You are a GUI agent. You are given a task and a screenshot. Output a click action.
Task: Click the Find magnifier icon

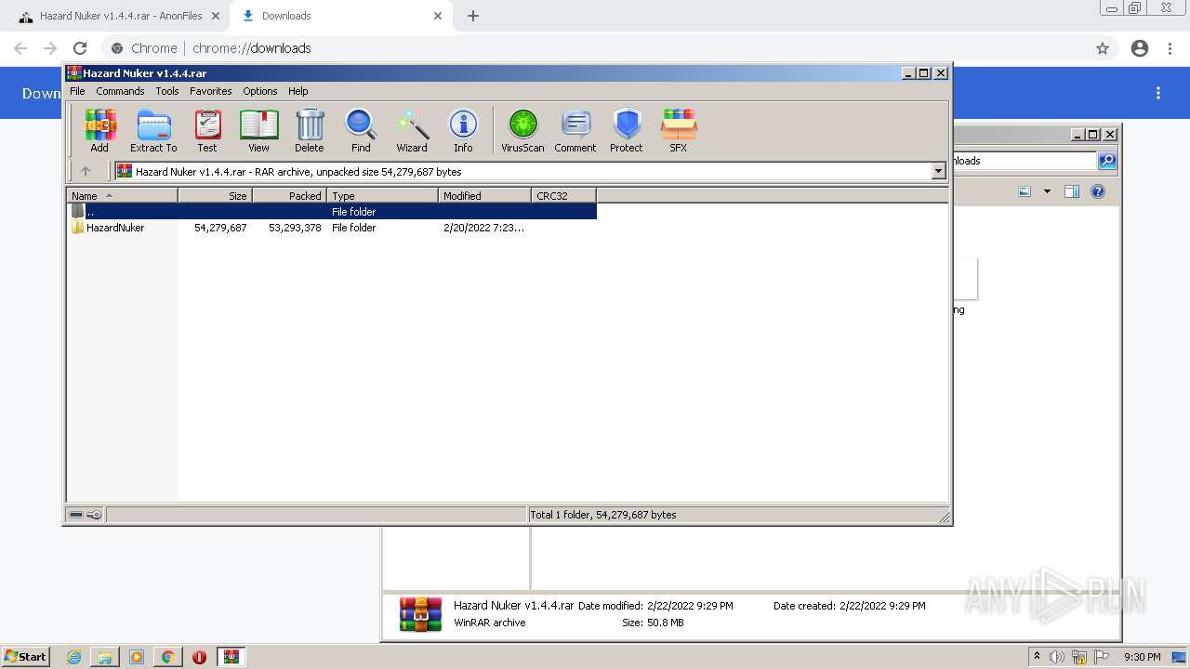[361, 130]
